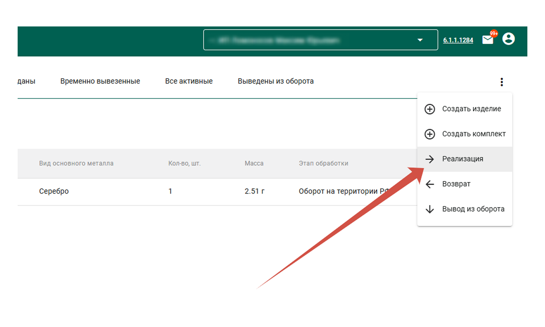Click the Вид основного металла column header
Image resolution: width=545 pixels, height=327 pixels.
click(x=76, y=163)
